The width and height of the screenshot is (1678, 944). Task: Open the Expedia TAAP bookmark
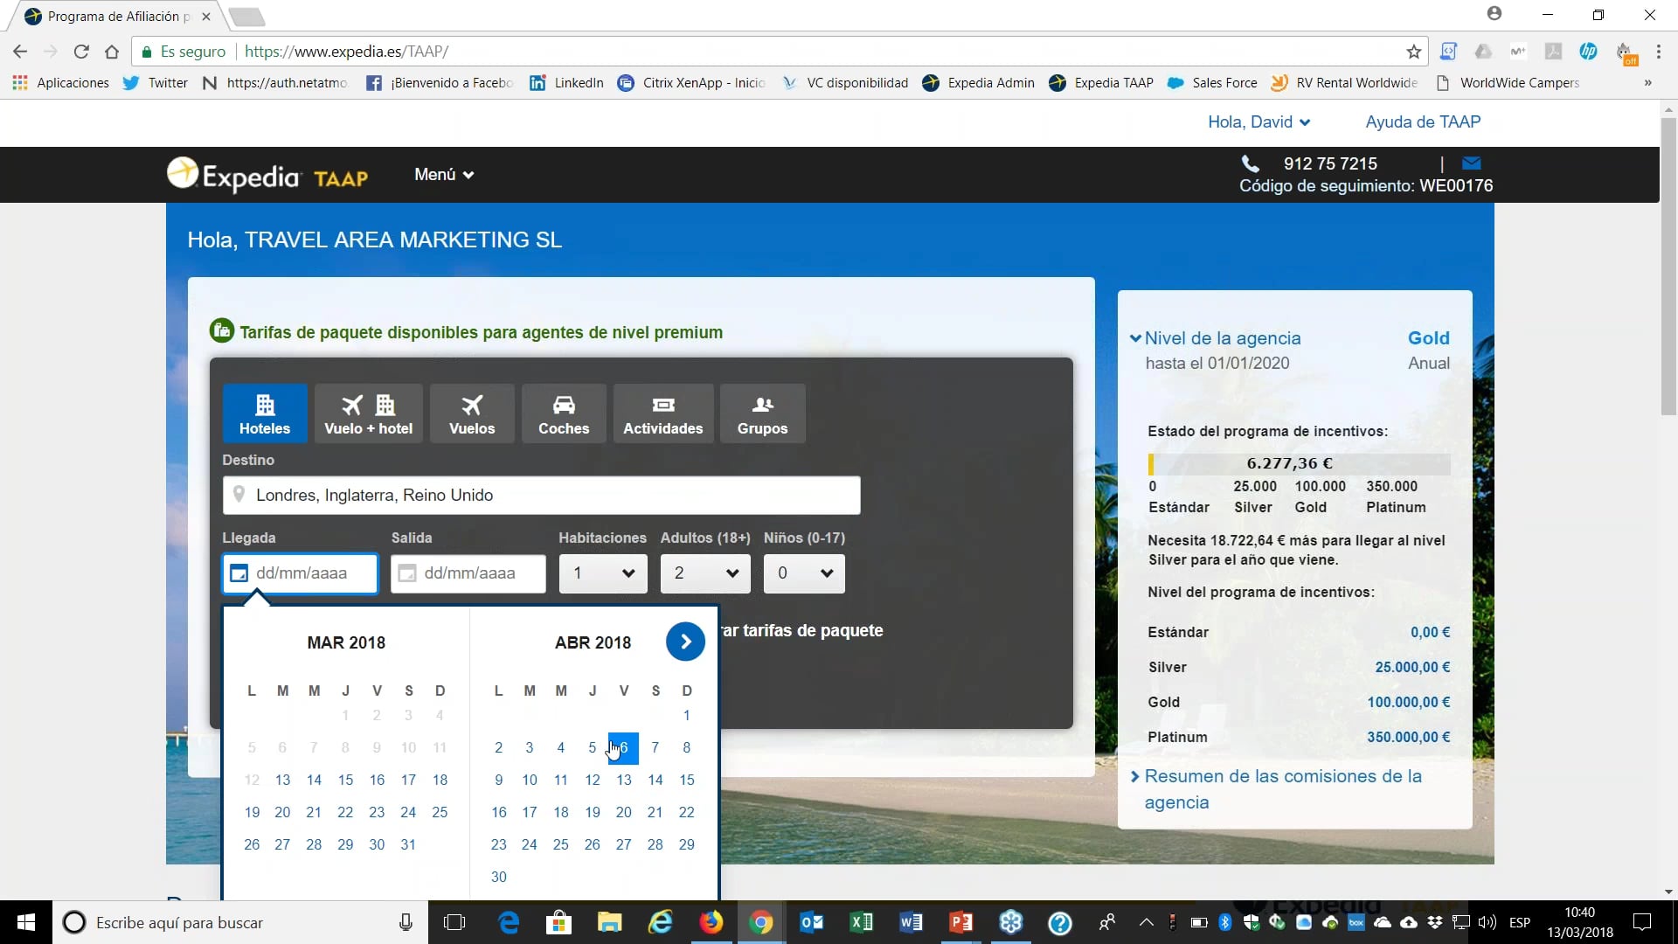click(1100, 82)
